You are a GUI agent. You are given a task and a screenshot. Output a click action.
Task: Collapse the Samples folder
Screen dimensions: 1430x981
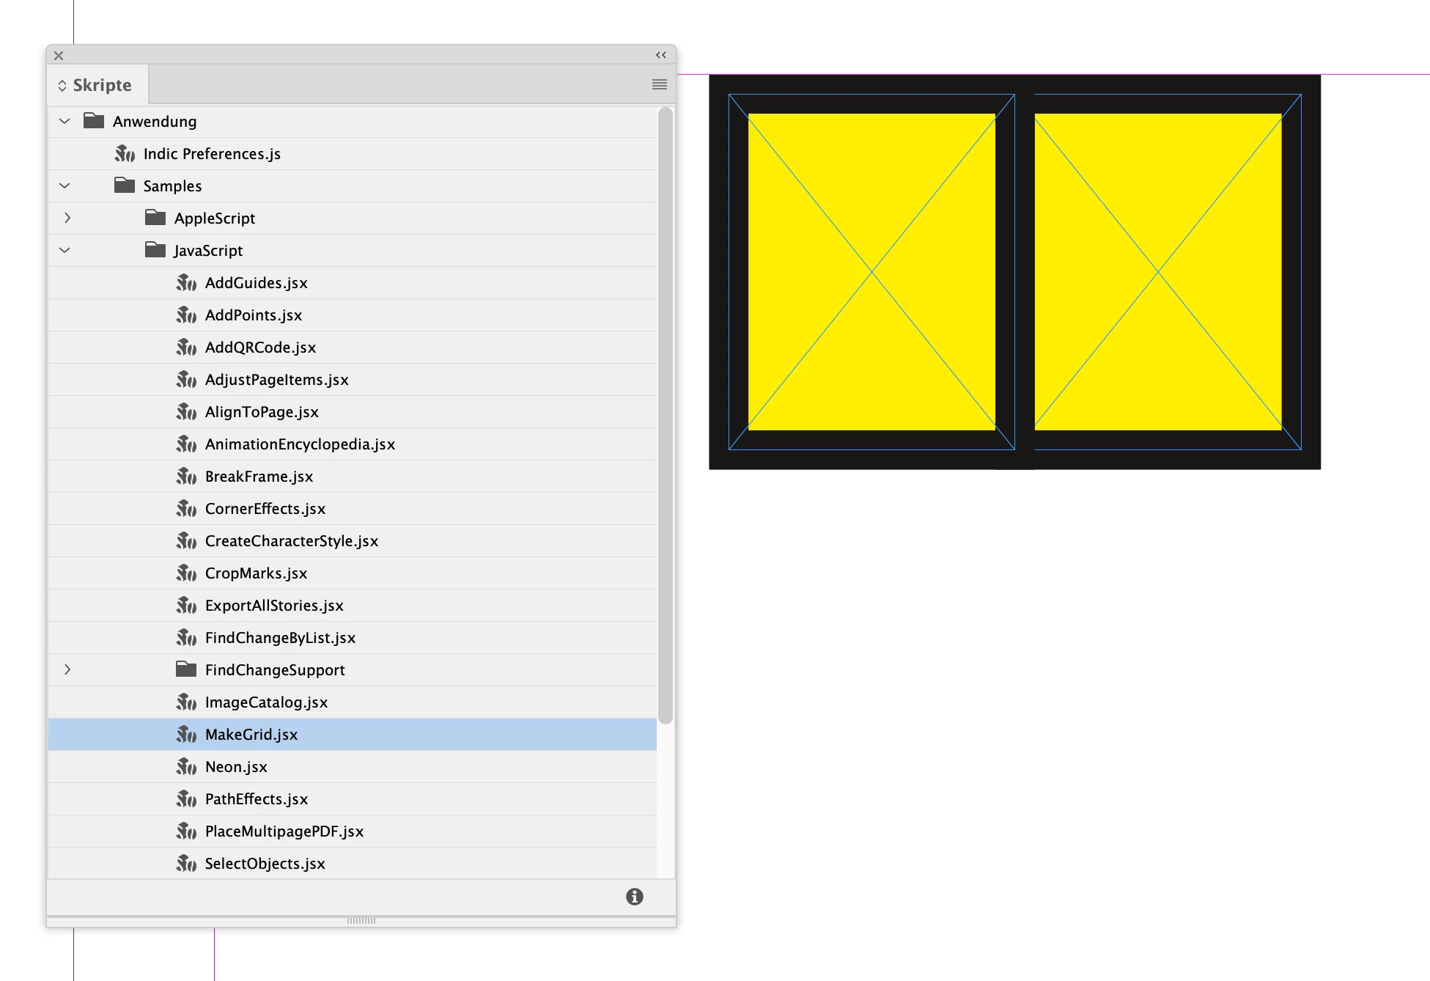point(65,185)
